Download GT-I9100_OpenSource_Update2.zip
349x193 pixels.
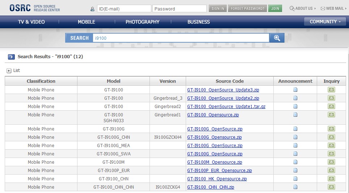click(223, 98)
